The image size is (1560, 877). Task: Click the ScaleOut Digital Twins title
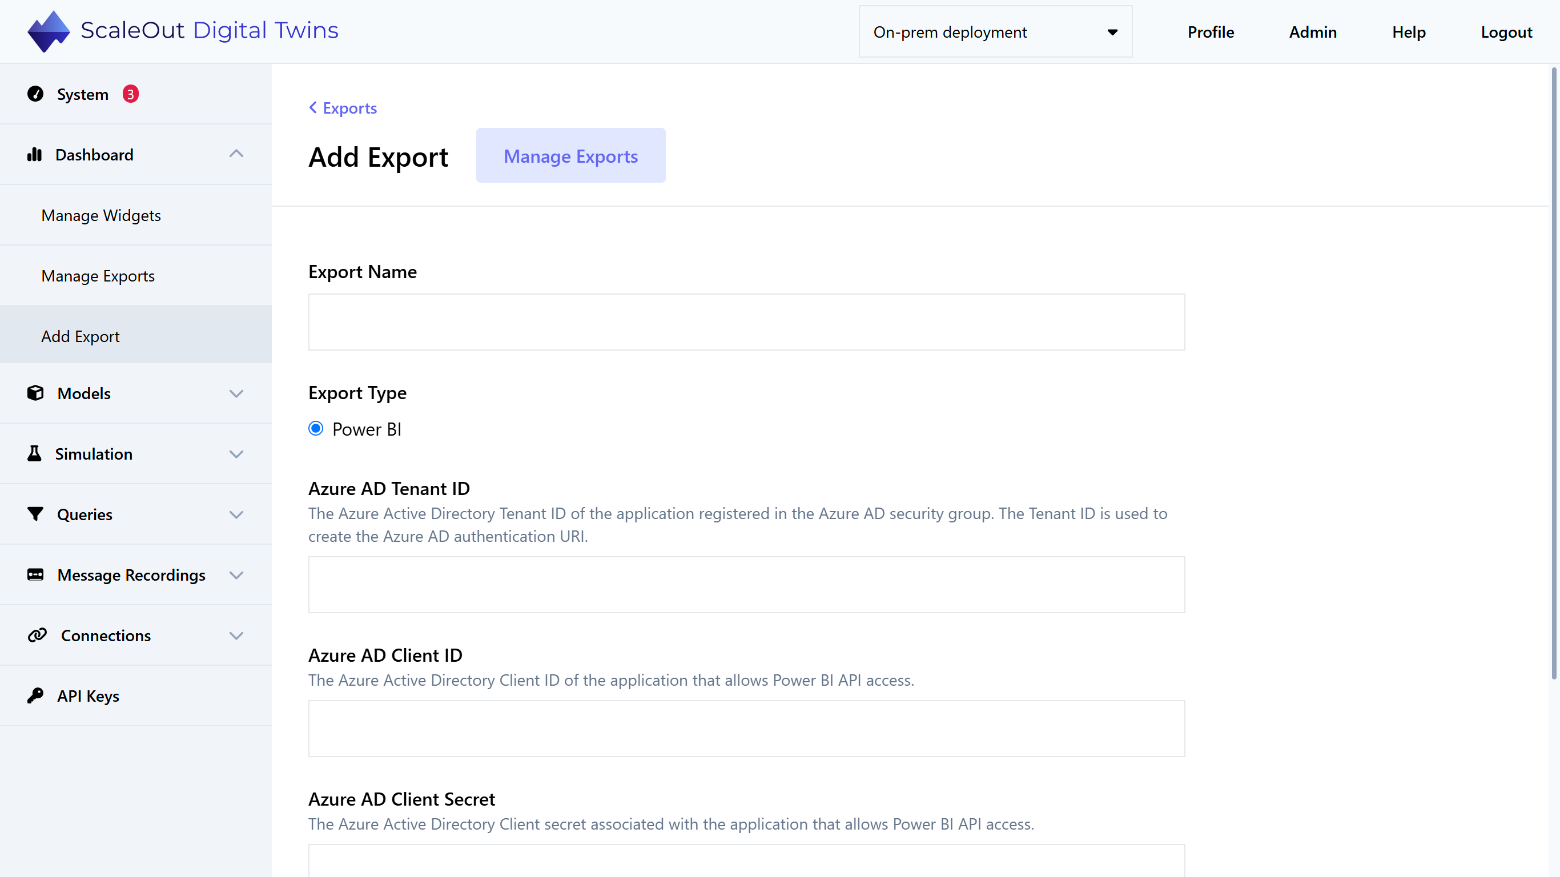[x=210, y=30]
